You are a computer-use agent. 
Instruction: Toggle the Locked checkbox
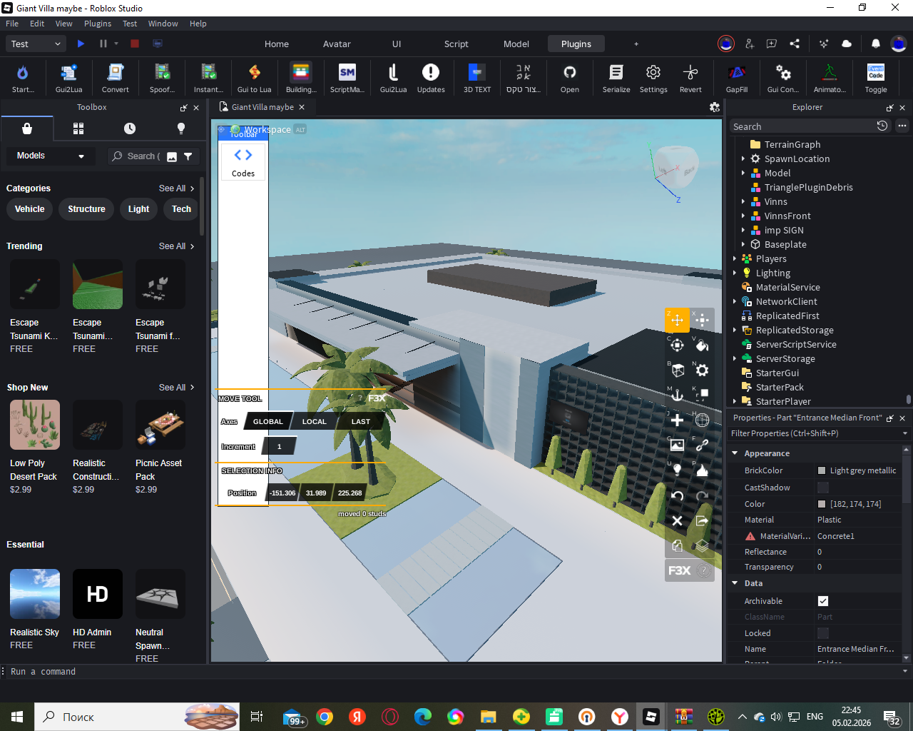click(823, 633)
